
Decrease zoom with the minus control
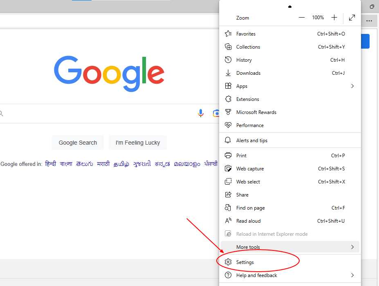302,18
